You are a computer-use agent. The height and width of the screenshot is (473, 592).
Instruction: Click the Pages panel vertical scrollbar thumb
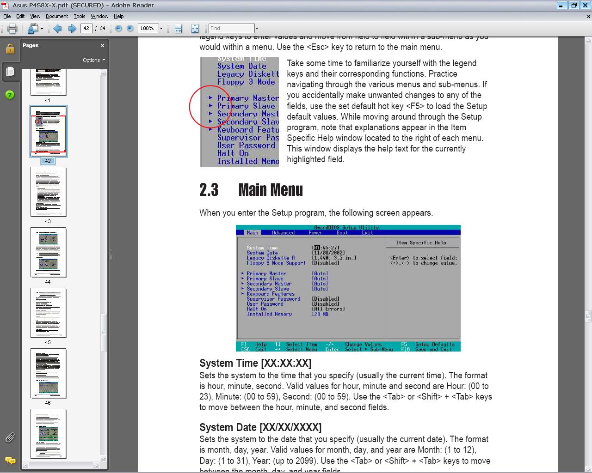coord(104,333)
